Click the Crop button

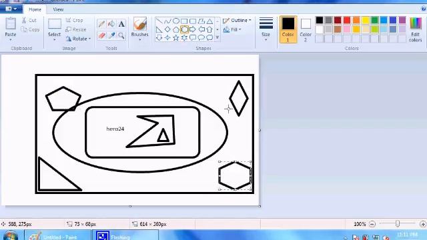point(74,21)
